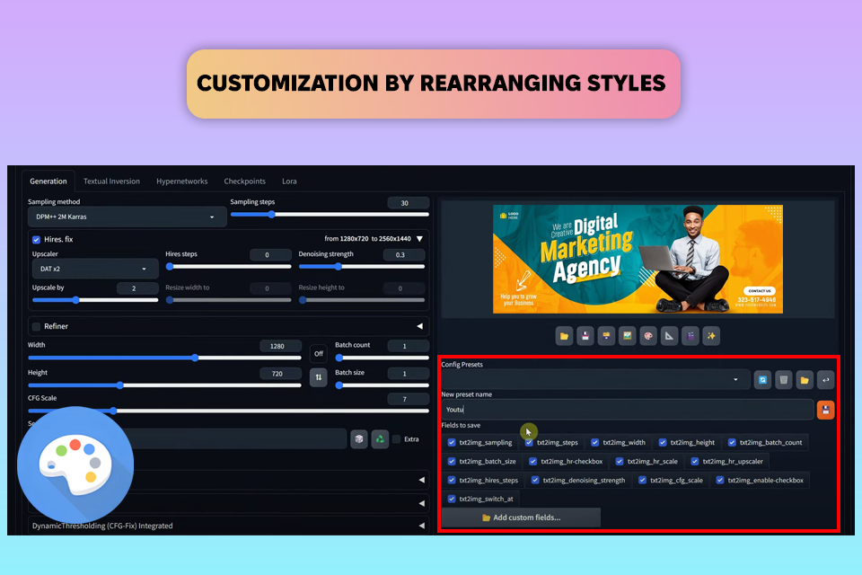This screenshot has width=862, height=575.
Task: Click the sparkle icon under the preview
Action: pyautogui.click(x=711, y=336)
